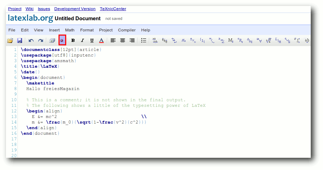Open the text color tool

[101, 40]
